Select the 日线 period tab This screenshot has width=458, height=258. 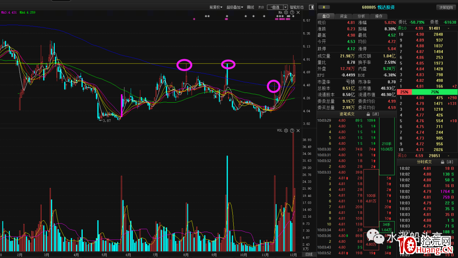pos(309,255)
